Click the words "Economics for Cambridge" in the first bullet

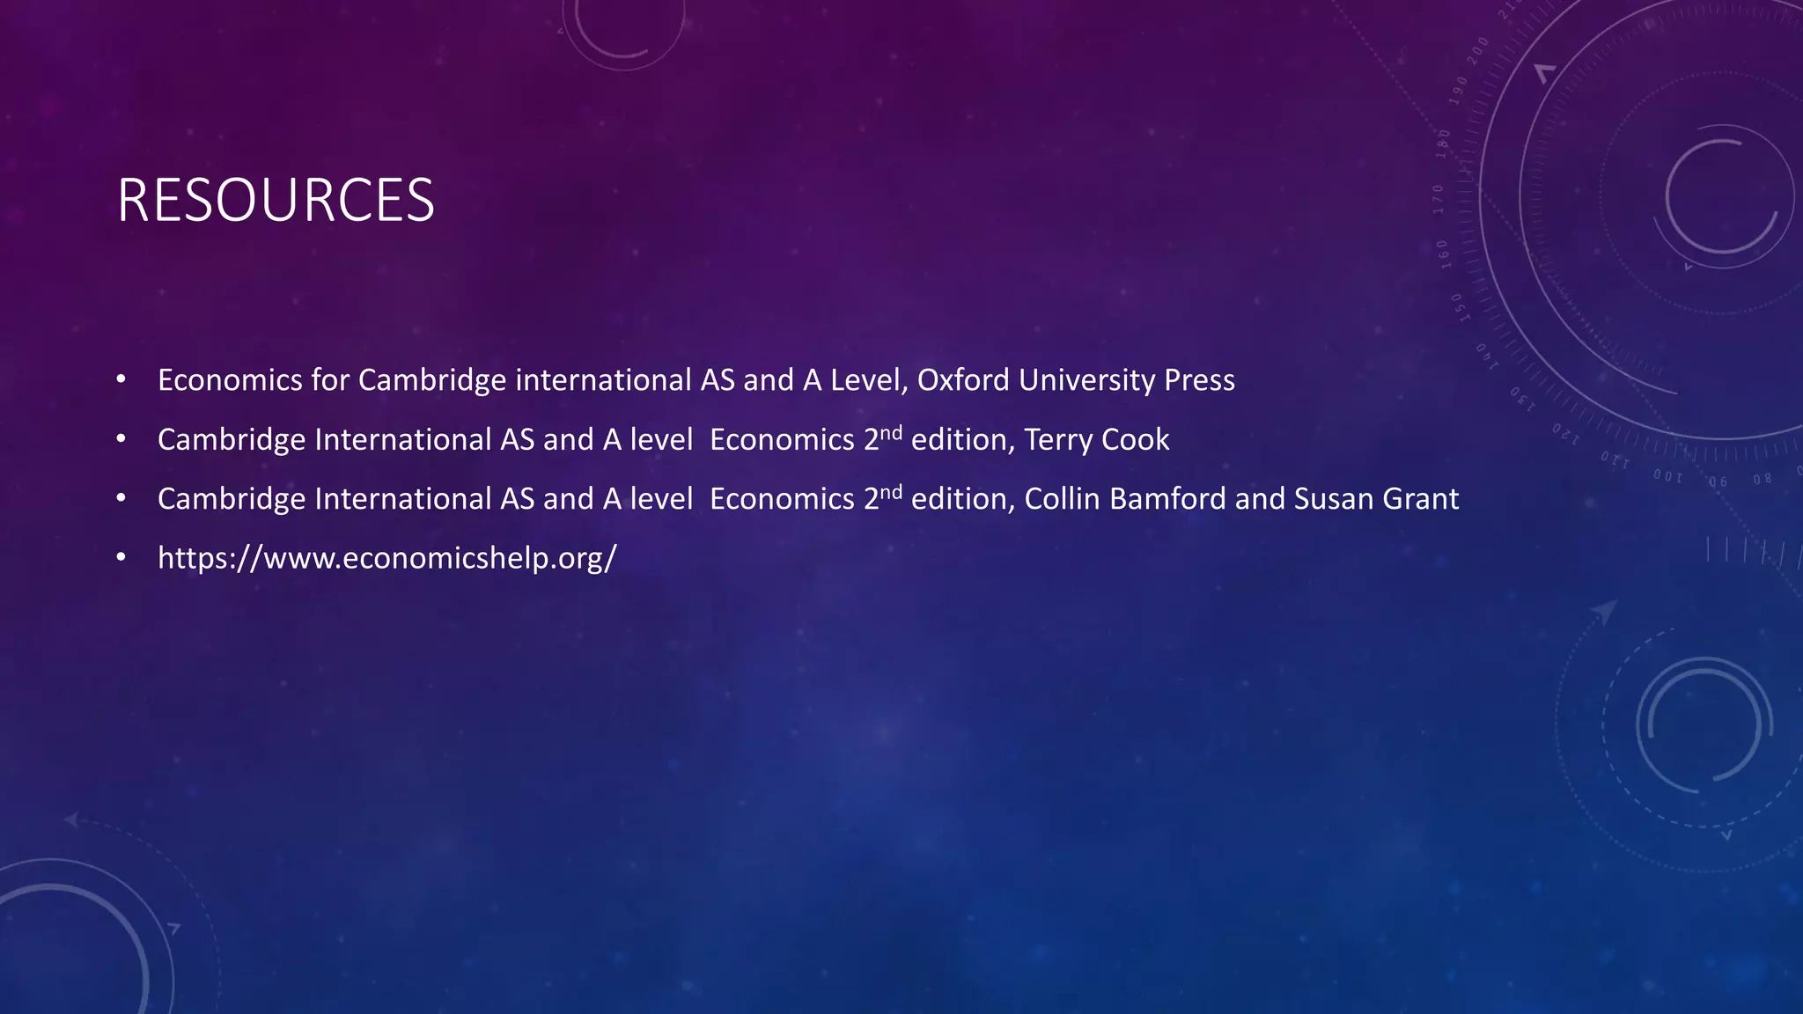point(331,379)
